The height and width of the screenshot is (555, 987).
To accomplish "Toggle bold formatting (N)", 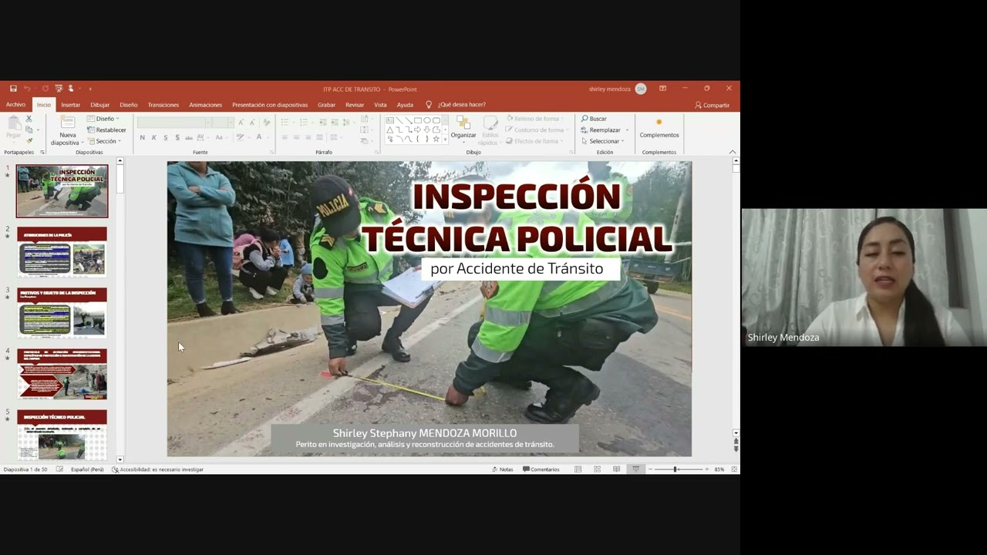I will 142,137.
